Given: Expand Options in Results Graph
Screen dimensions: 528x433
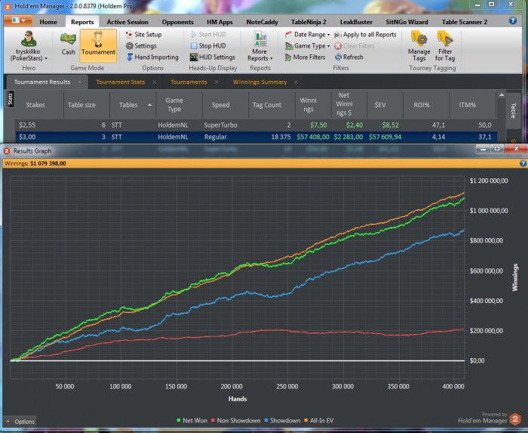Looking at the screenshot, I should pyautogui.click(x=21, y=422).
